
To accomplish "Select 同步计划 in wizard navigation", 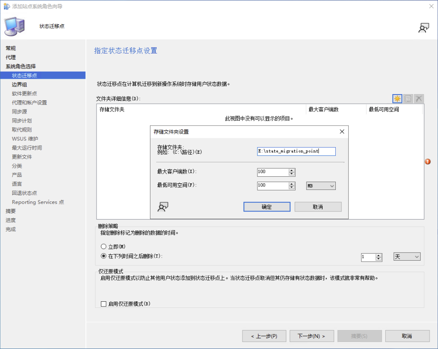I will coord(22,121).
